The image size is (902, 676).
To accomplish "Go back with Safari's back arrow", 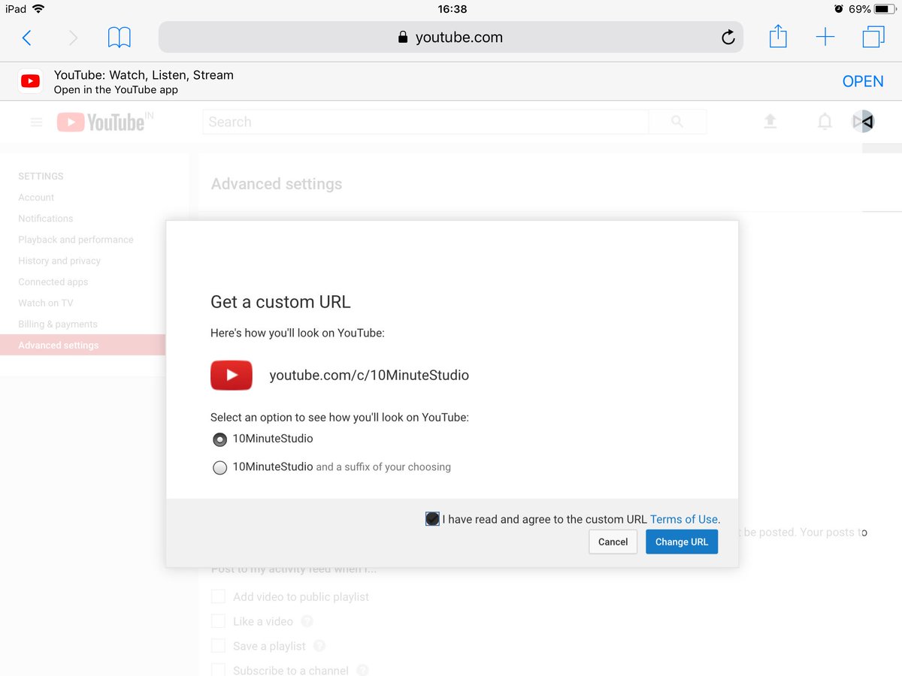I will coord(27,38).
